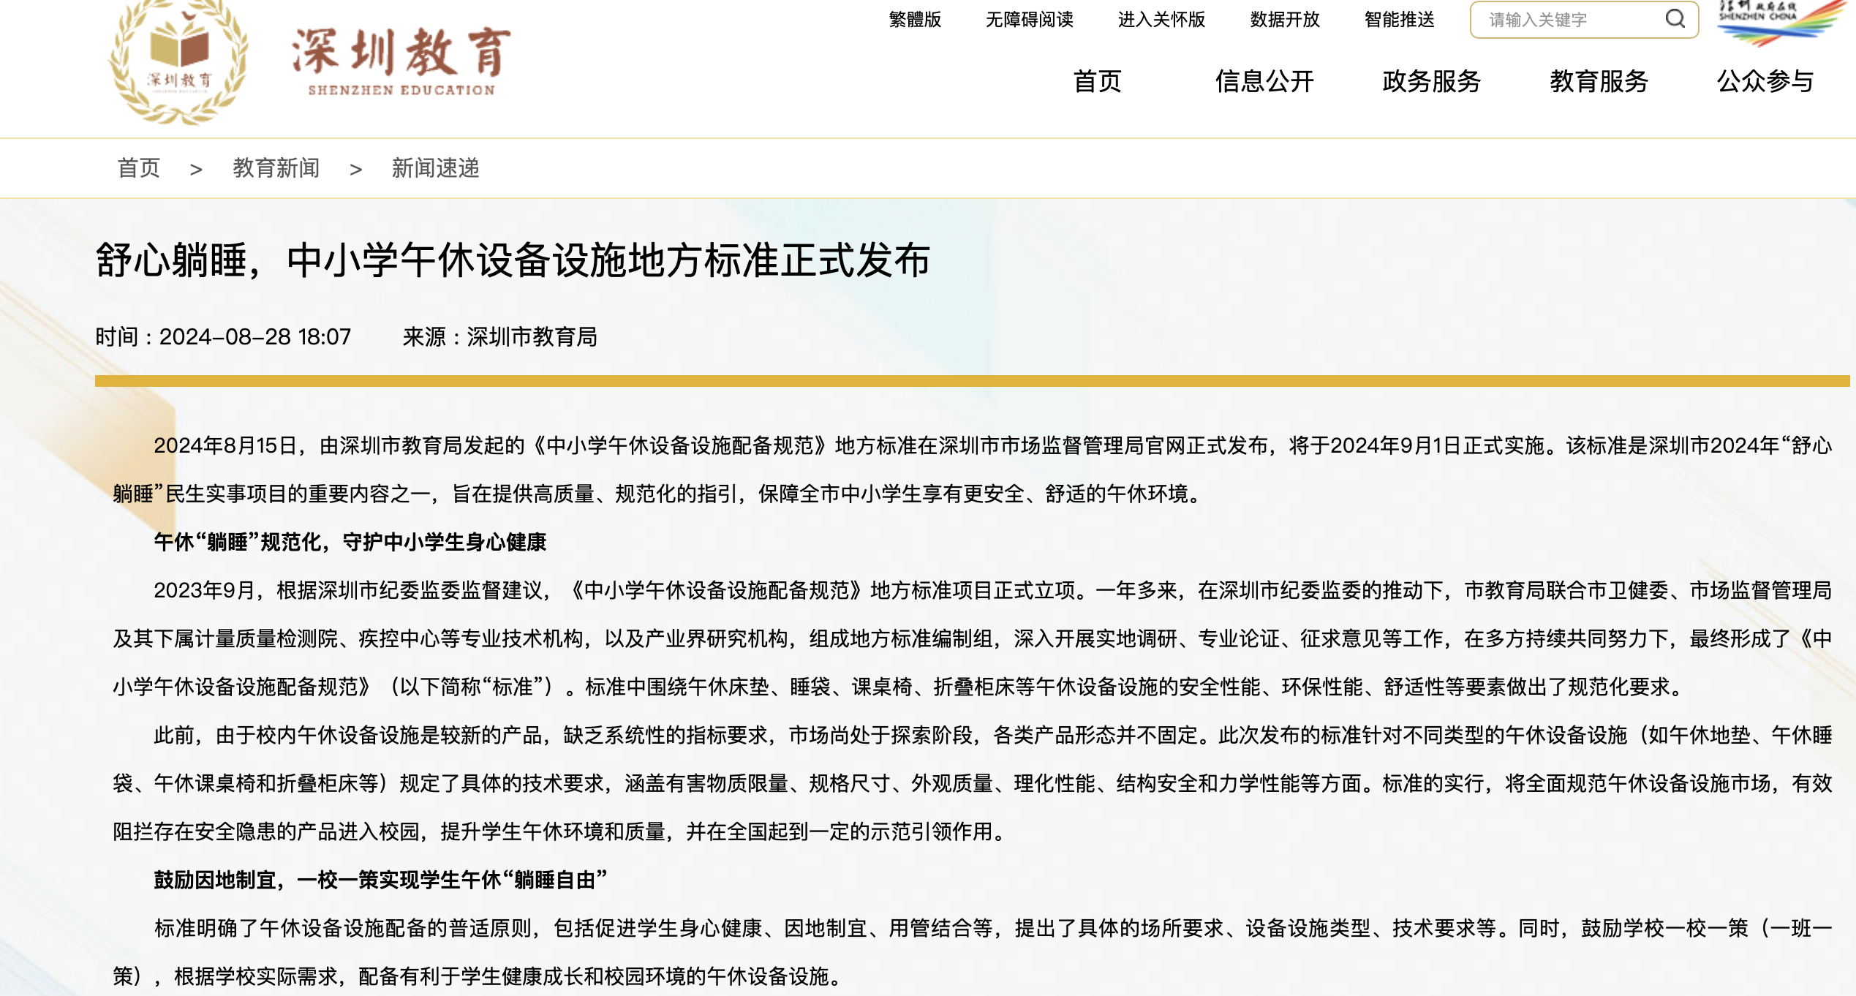The image size is (1856, 996).
Task: Open the 智能推送 link
Action: [1399, 20]
